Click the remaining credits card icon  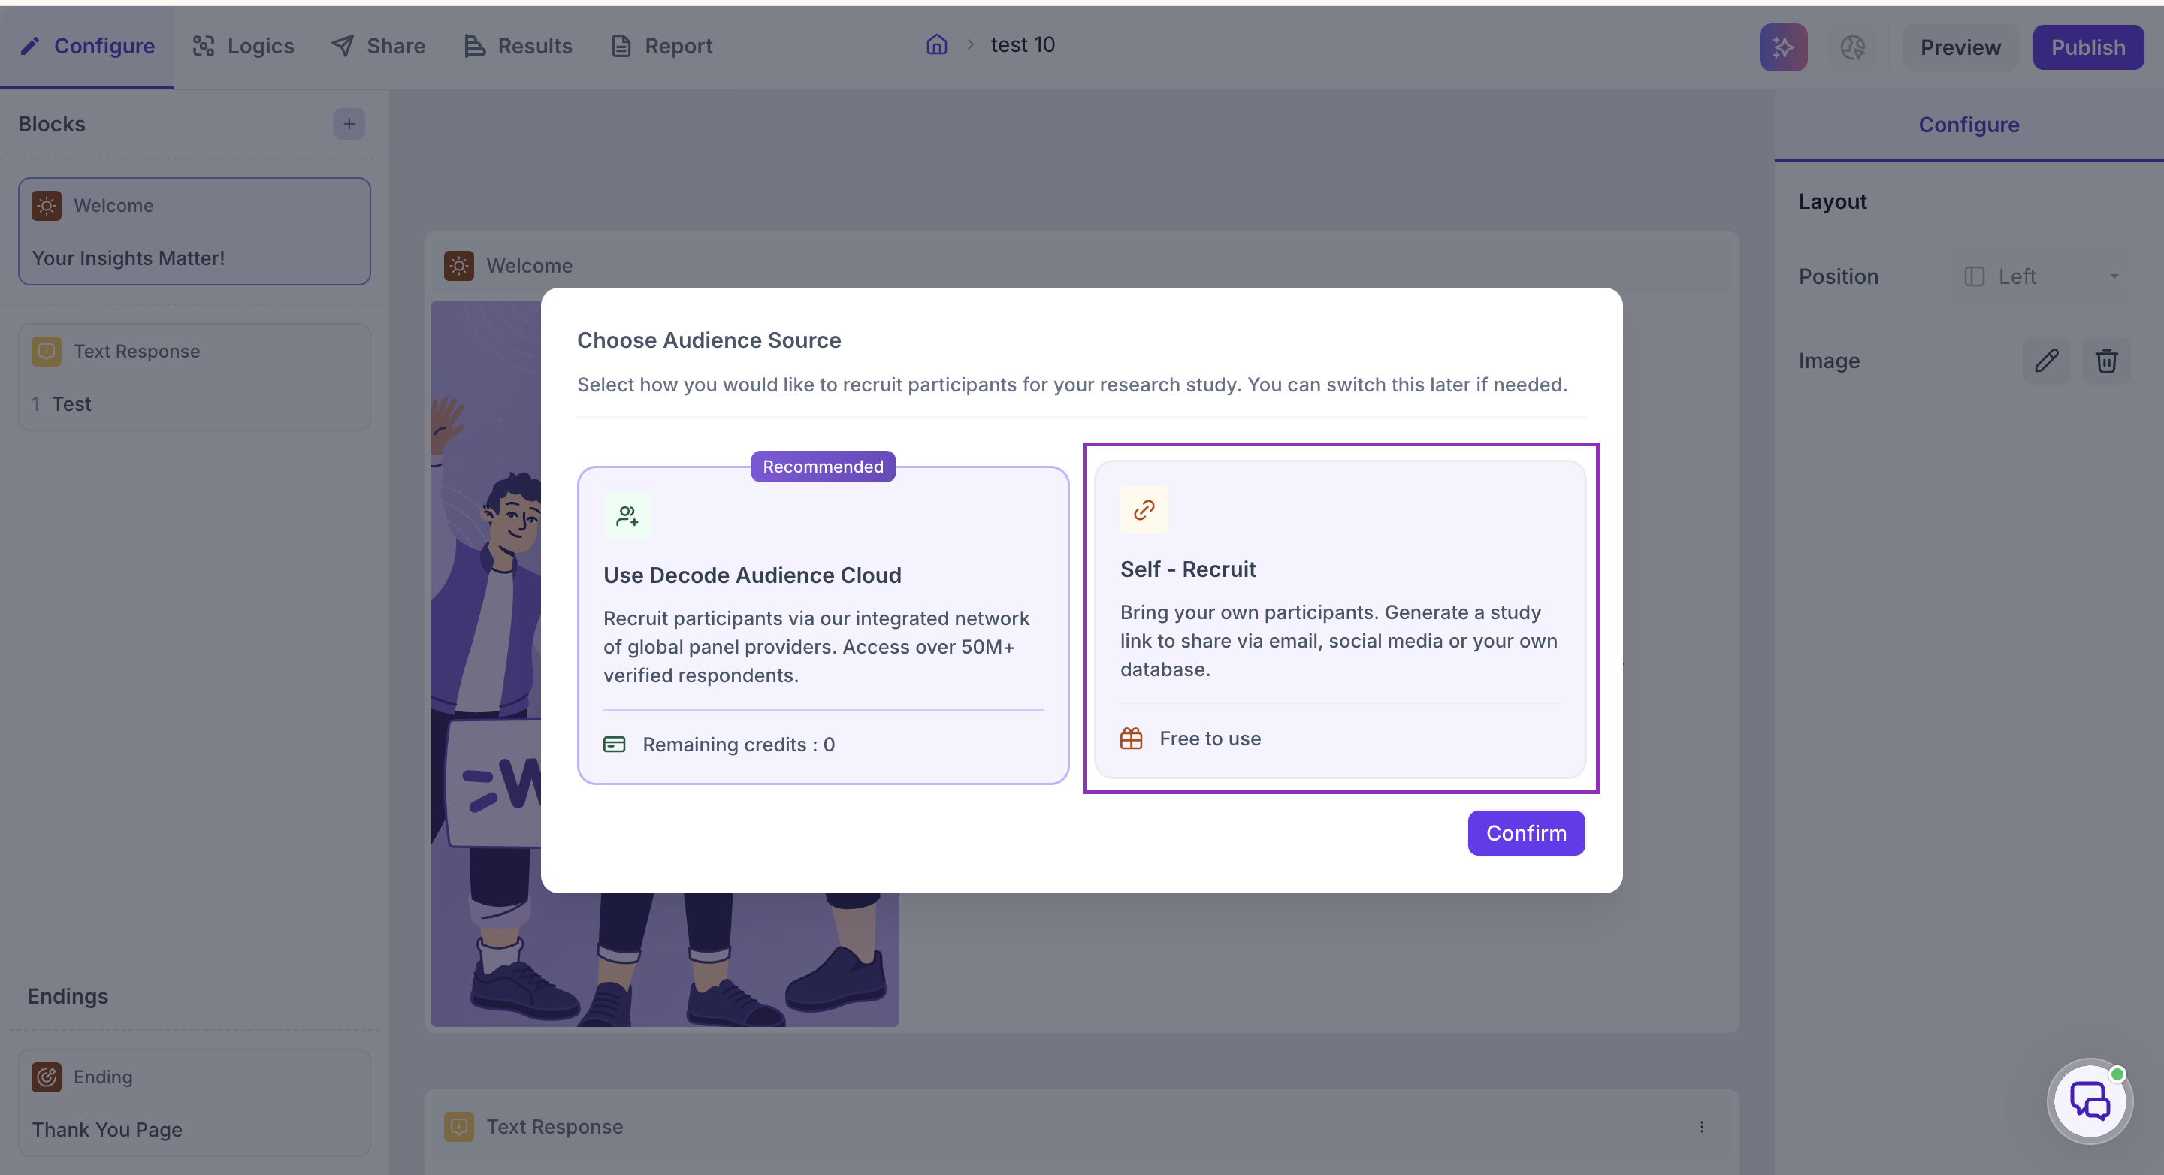(x=614, y=744)
